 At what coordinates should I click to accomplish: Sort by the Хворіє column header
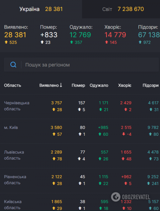[x=125, y=85]
